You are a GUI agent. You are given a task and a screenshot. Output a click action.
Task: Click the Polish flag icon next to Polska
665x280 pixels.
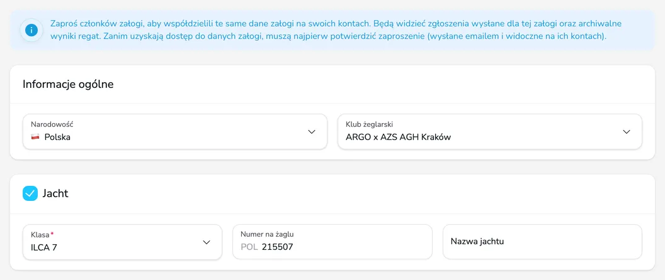pos(35,137)
